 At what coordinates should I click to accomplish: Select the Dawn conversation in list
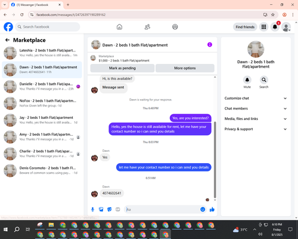[42, 70]
